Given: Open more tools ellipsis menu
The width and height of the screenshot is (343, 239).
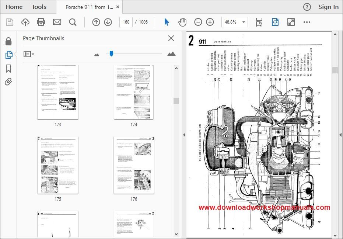Looking at the screenshot, I should [307, 22].
